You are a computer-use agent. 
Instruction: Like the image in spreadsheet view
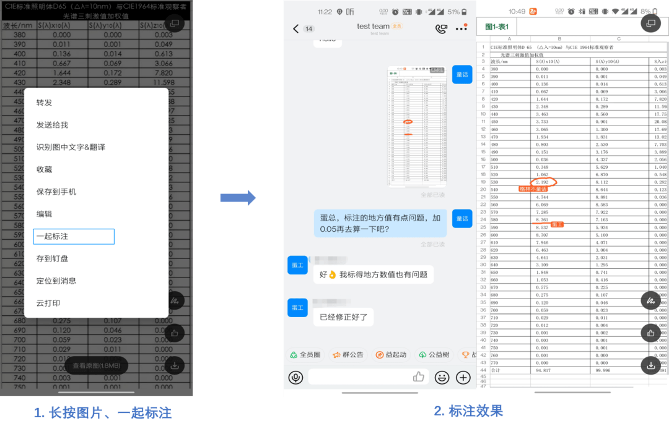click(x=650, y=333)
